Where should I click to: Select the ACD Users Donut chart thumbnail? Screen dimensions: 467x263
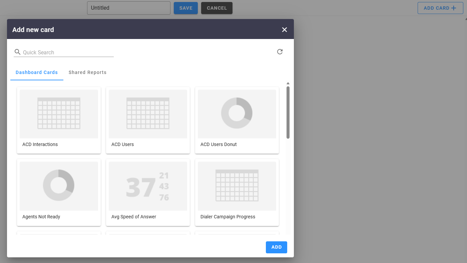pyautogui.click(x=237, y=114)
